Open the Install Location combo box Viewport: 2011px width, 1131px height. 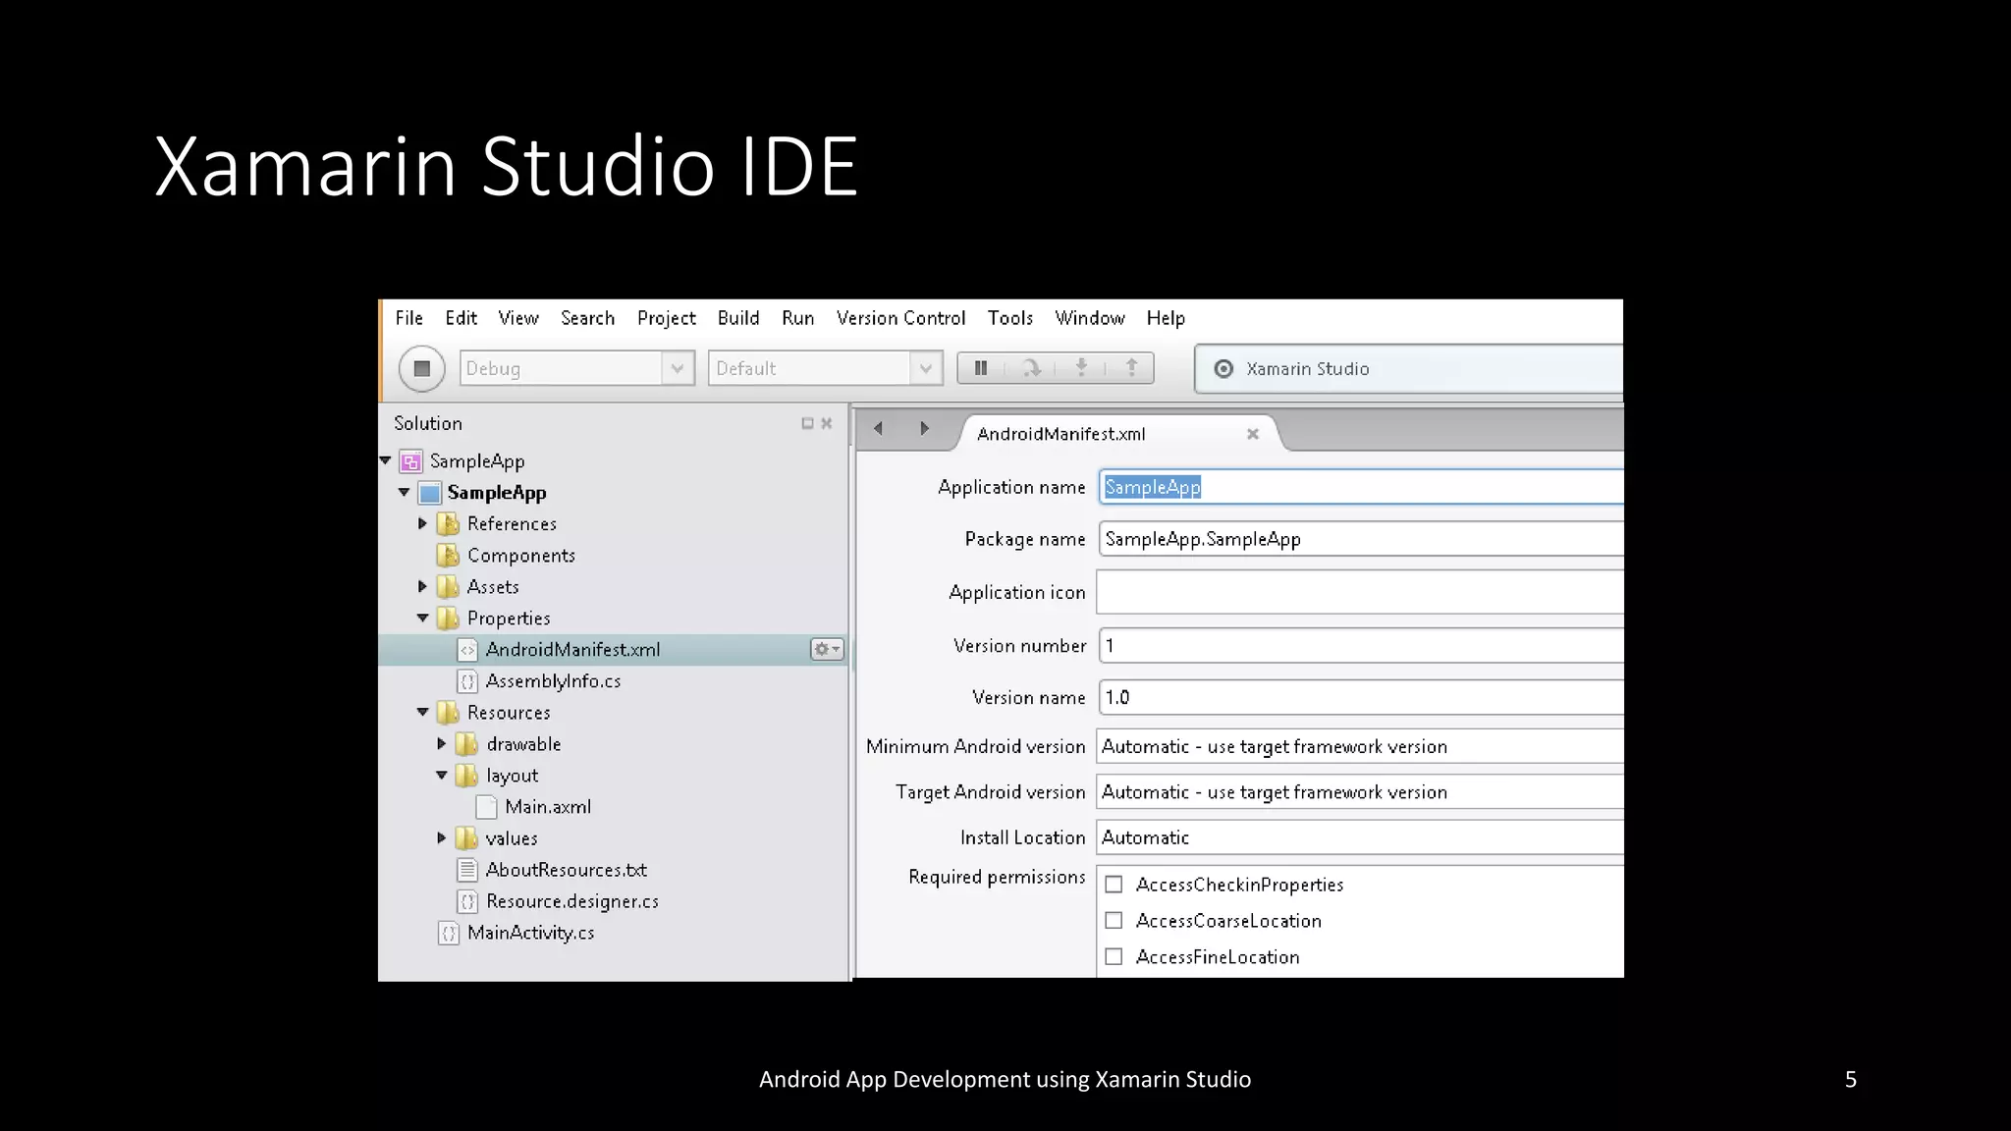(x=1360, y=837)
